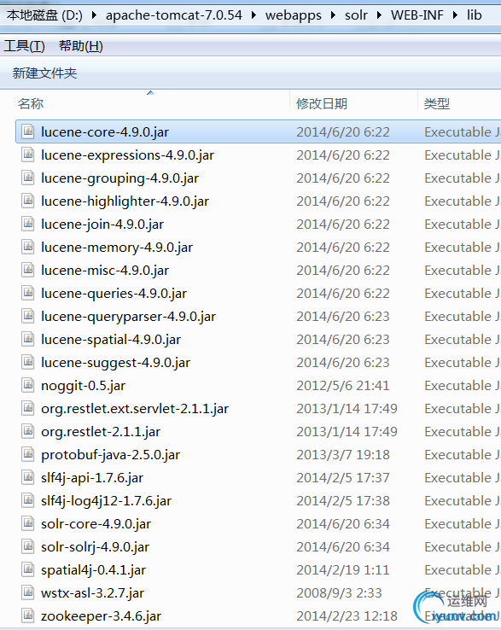Click the slf4j-api-1.7.6.jar file icon
Viewport: 501px width, 630px height.
(27, 477)
